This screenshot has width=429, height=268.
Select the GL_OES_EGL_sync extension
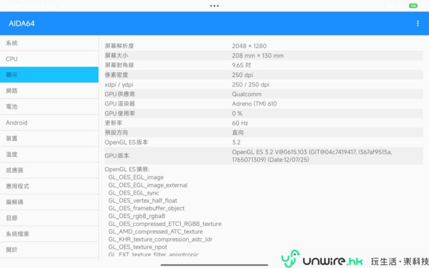pyautogui.click(x=134, y=193)
